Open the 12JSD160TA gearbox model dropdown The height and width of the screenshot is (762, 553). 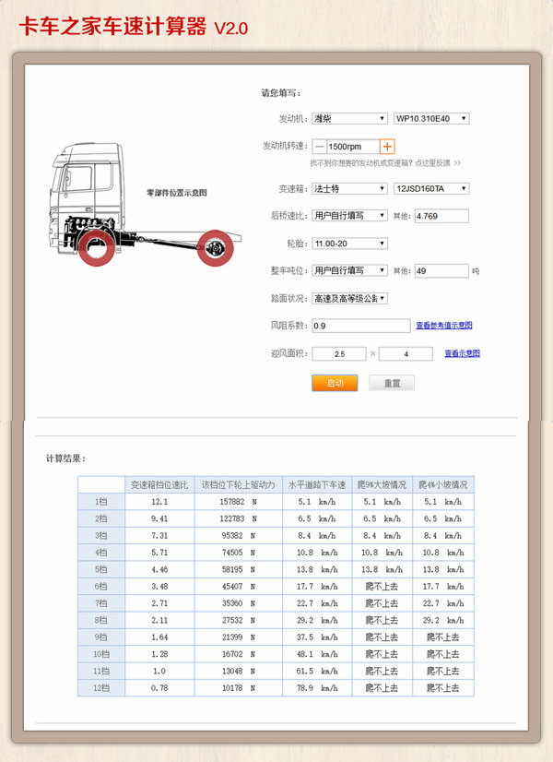[x=430, y=189]
